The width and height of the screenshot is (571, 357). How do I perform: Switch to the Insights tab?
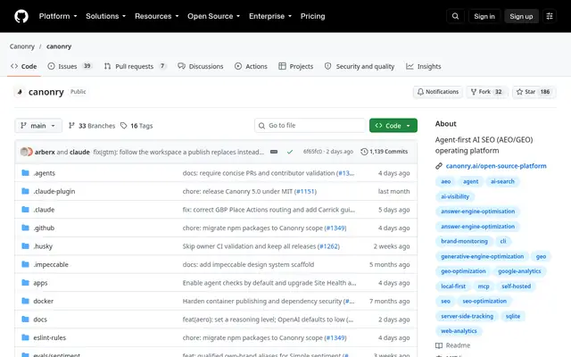(x=424, y=66)
